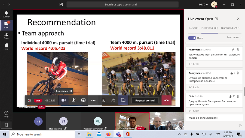Hang up the call
The height and width of the screenshot is (138, 245).
click(166, 100)
